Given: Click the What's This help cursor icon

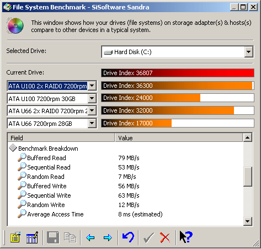Looking at the screenshot, I should click(x=186, y=237).
